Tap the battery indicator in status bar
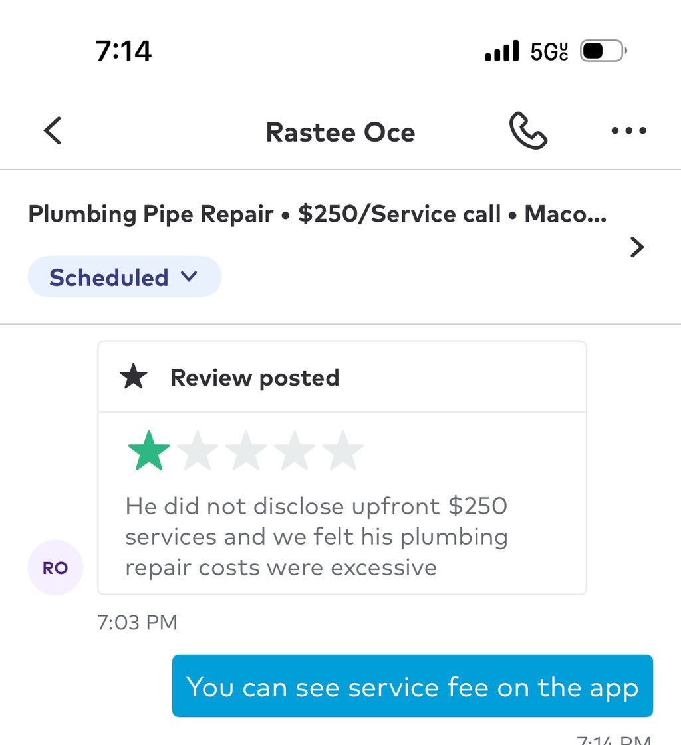Viewport: 681px width, 745px height. pos(603,51)
